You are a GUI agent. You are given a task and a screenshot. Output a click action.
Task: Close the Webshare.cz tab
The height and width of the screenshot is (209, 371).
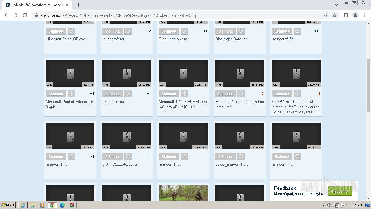pos(68,5)
